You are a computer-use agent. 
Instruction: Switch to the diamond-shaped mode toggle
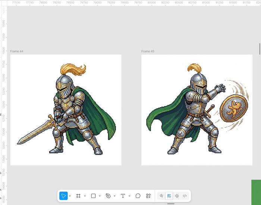point(177,196)
